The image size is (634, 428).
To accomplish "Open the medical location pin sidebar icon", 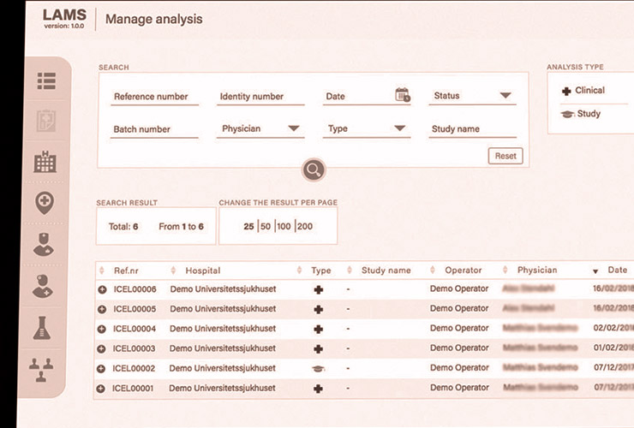I will tap(45, 203).
